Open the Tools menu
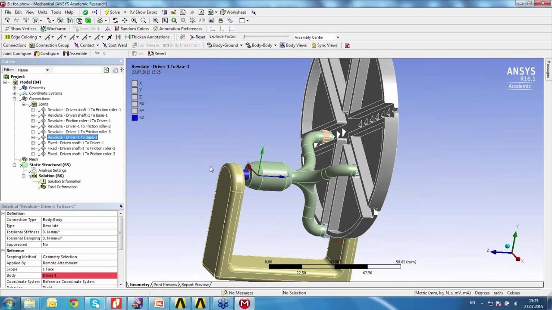This screenshot has width=552, height=310. [x=56, y=12]
